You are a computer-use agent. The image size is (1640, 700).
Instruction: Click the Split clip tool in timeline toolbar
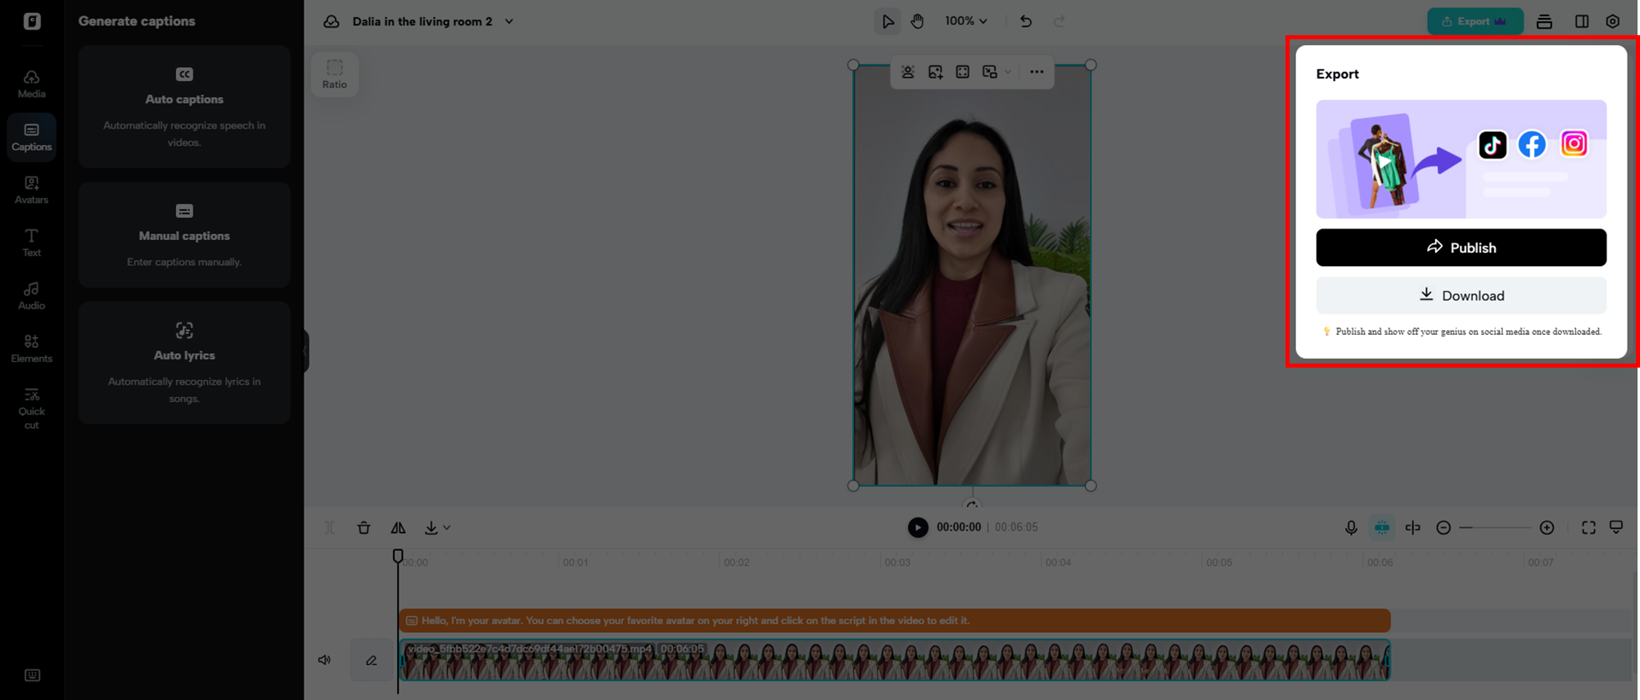pos(329,528)
